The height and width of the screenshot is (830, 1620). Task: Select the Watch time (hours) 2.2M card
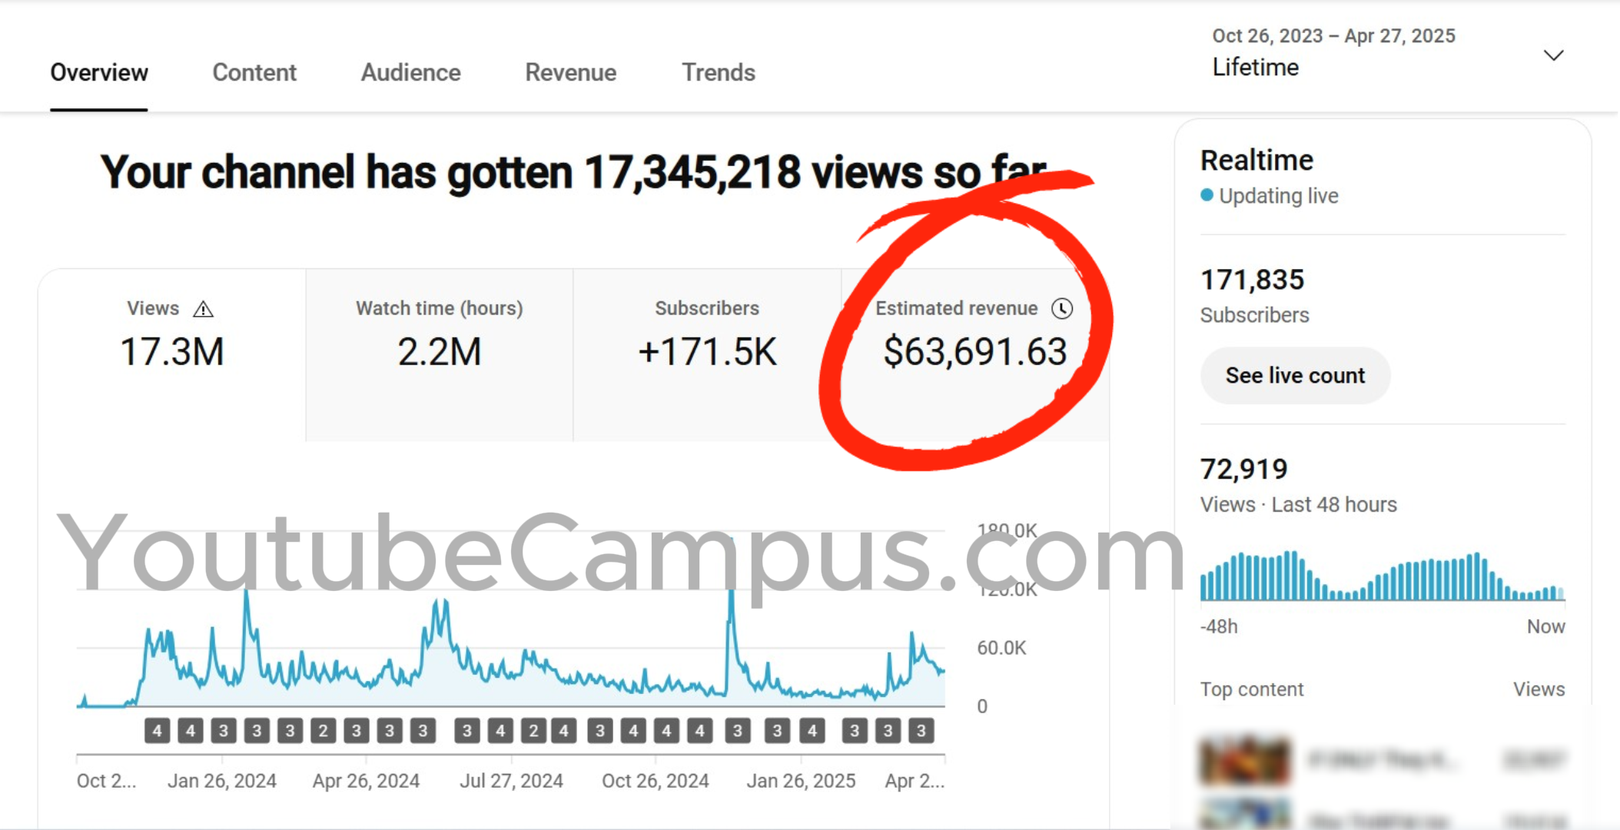440,355
